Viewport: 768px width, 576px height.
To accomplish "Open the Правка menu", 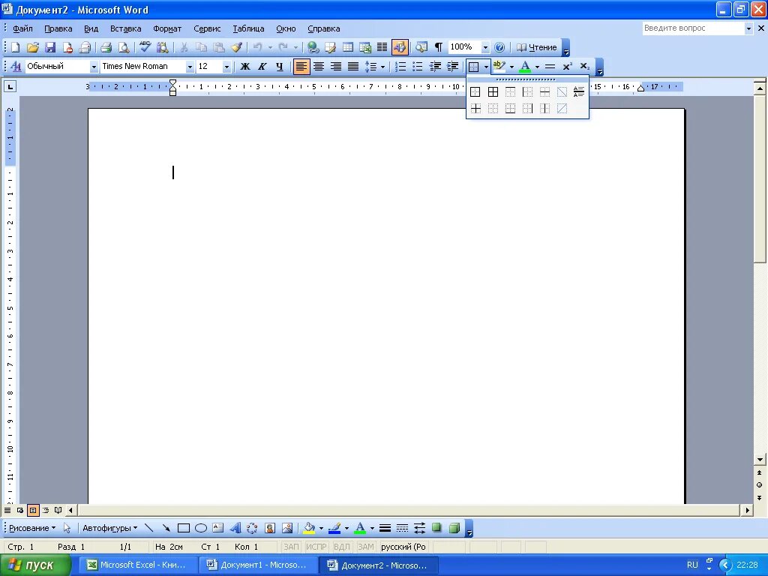I will point(58,28).
